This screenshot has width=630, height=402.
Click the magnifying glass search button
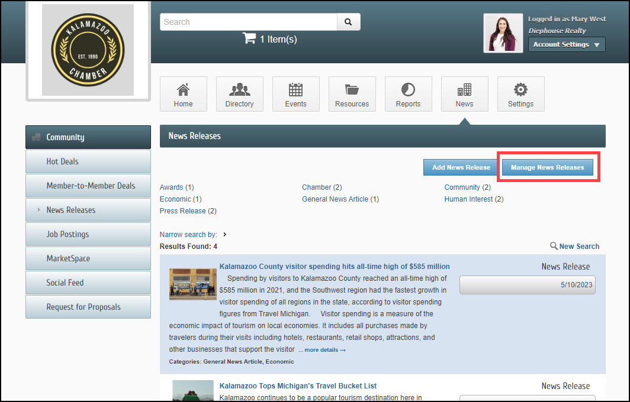(x=348, y=22)
